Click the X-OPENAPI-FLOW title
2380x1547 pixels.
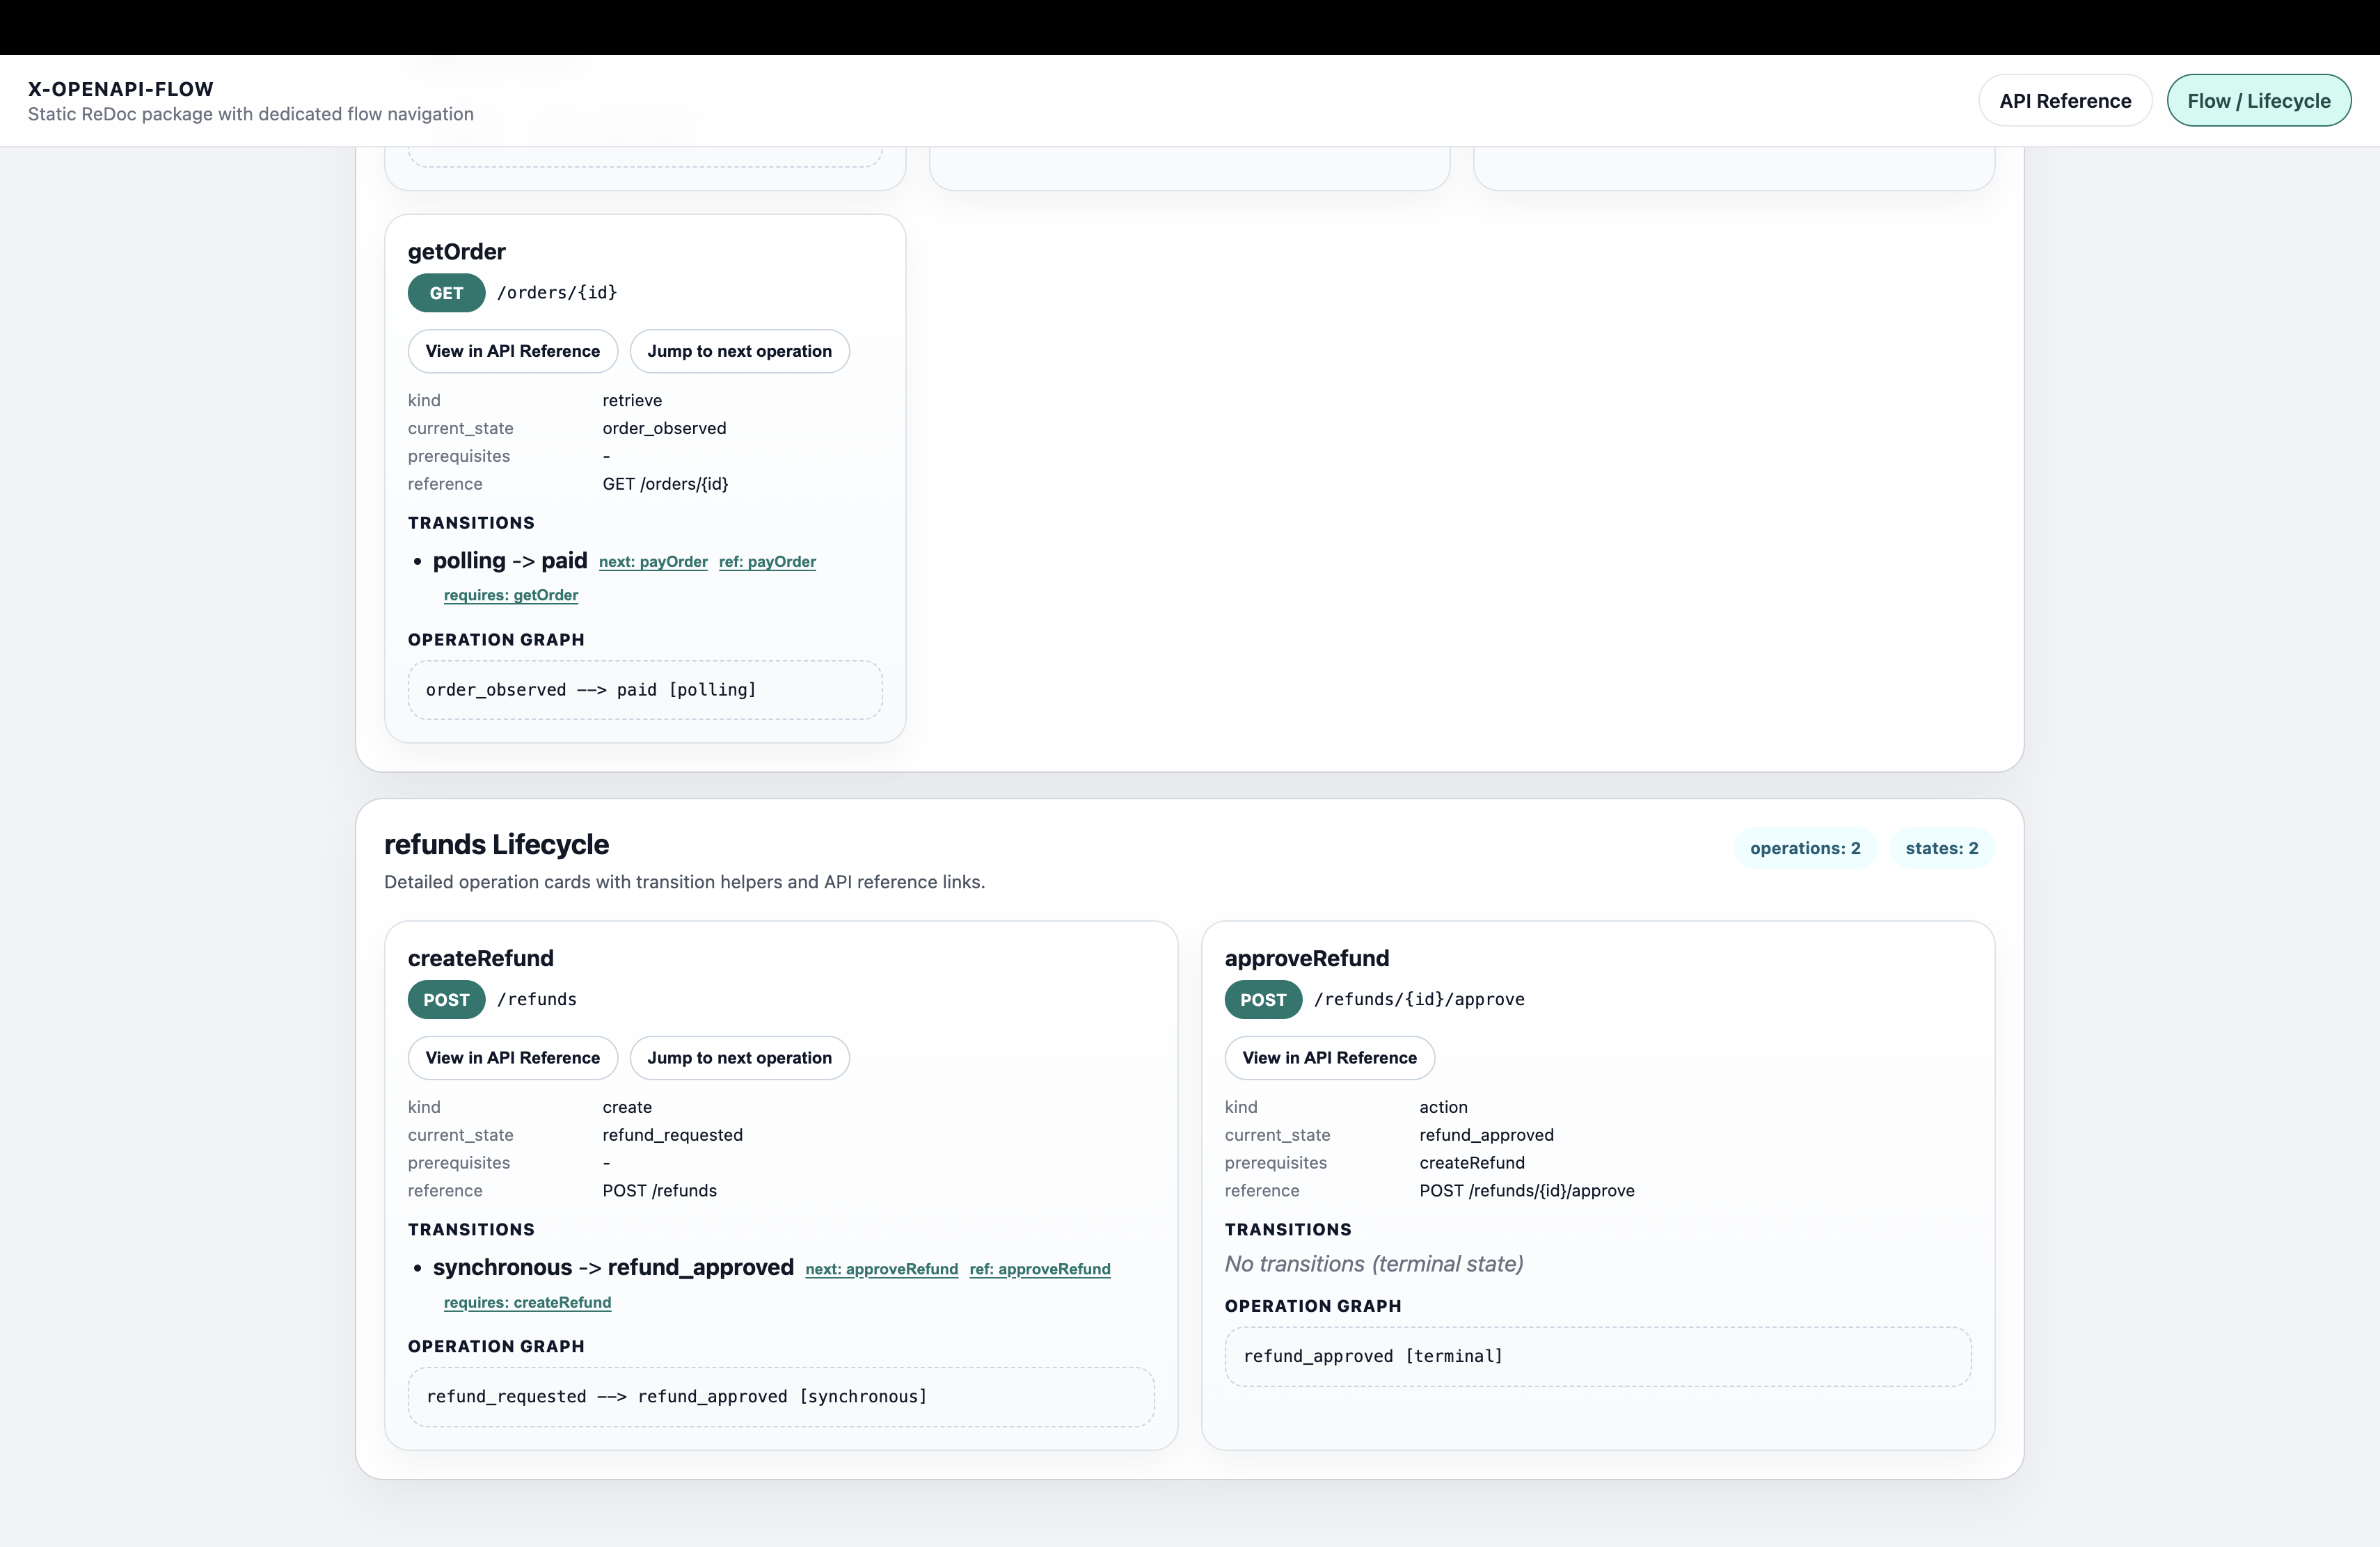point(121,88)
